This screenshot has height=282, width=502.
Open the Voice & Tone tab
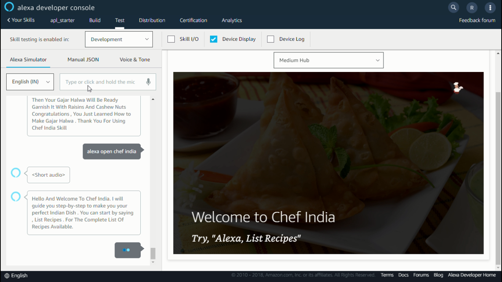(x=135, y=59)
